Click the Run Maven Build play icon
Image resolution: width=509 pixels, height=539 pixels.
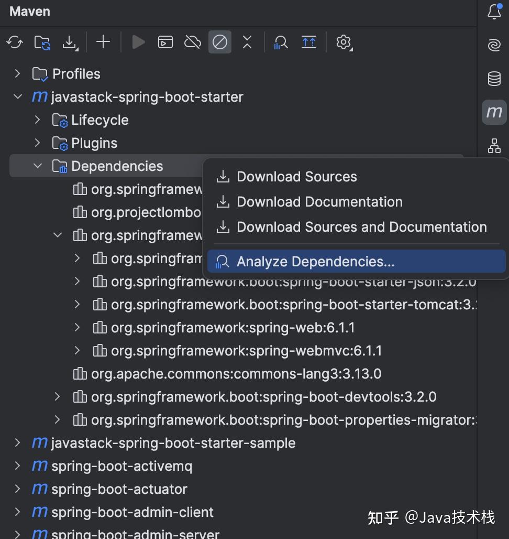138,42
